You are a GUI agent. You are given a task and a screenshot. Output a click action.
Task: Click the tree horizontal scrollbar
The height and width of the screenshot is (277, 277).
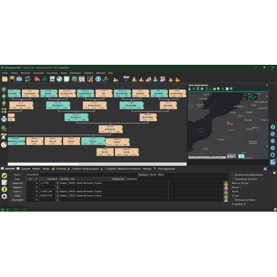click(97, 164)
